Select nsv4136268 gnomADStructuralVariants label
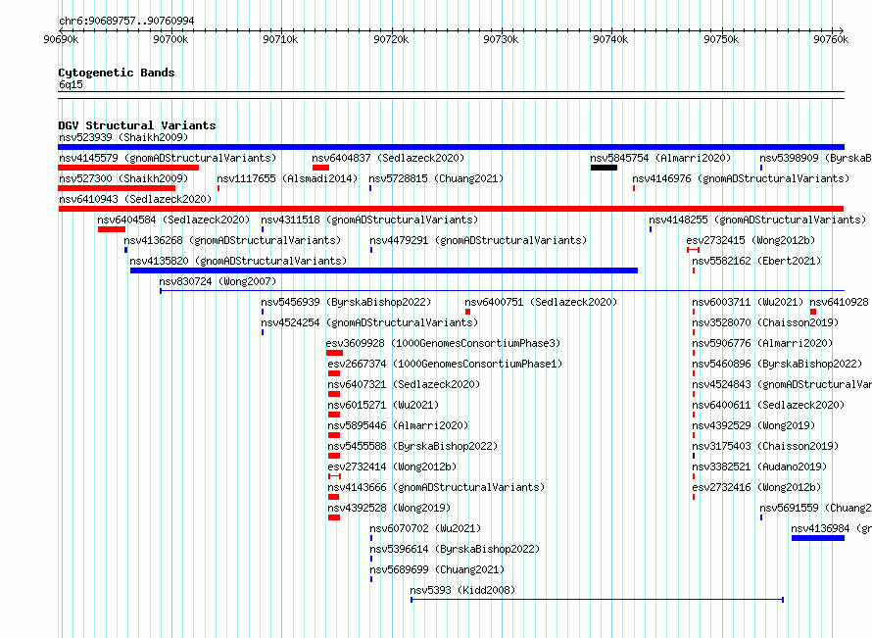 (232, 240)
